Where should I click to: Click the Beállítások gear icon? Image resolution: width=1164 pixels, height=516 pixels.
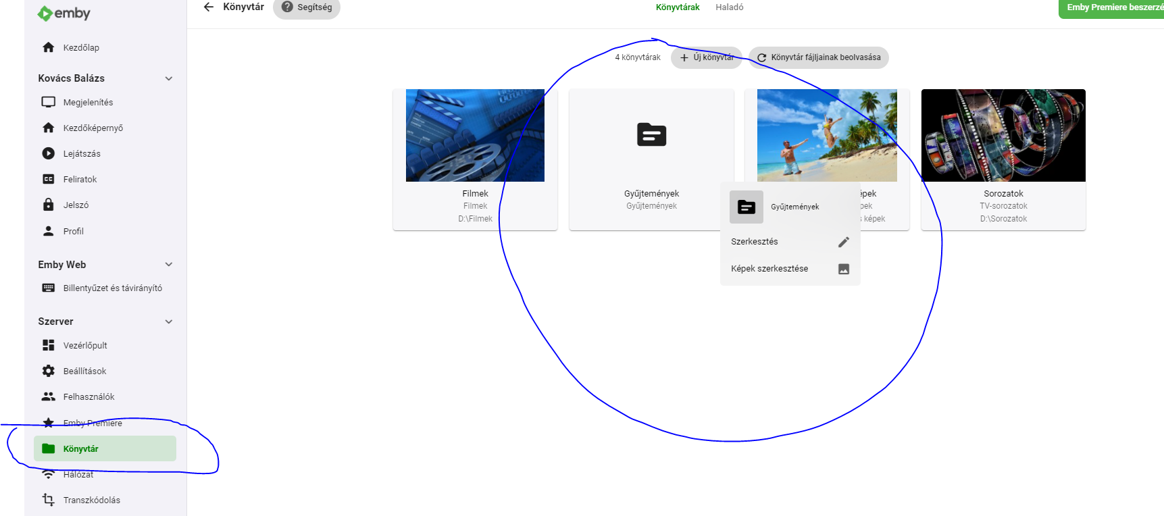[x=48, y=371]
